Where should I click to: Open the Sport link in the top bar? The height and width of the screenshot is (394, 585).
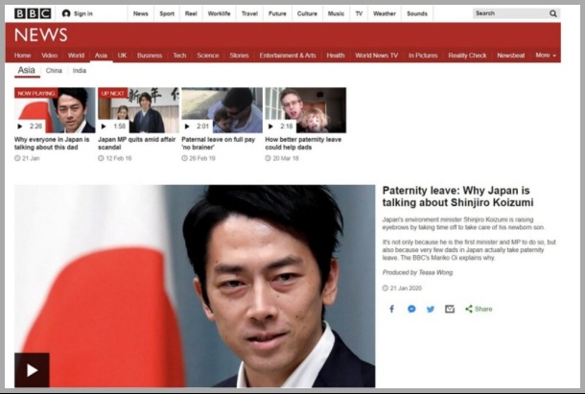click(x=167, y=13)
